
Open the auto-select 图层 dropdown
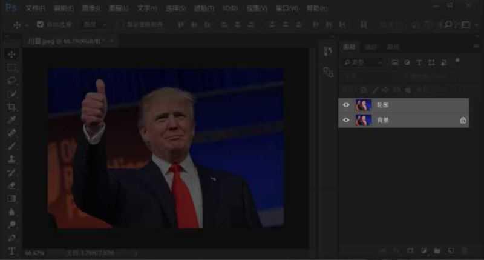[95, 24]
